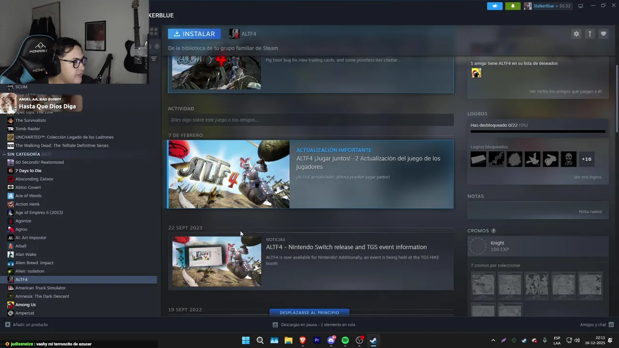Open the wishlisting friend's avatar

[x=476, y=73]
